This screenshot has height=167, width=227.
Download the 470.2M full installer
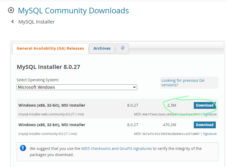(x=205, y=125)
